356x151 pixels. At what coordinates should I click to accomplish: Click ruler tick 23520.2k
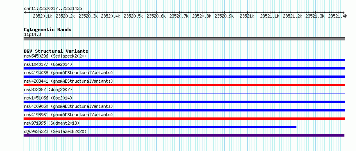pyautogui.click(x=65, y=16)
